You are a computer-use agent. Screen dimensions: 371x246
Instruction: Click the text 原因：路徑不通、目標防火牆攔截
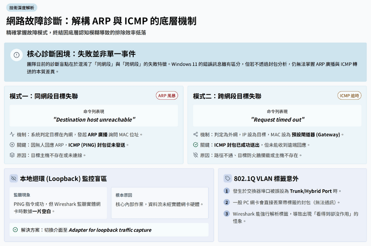coord(251,155)
